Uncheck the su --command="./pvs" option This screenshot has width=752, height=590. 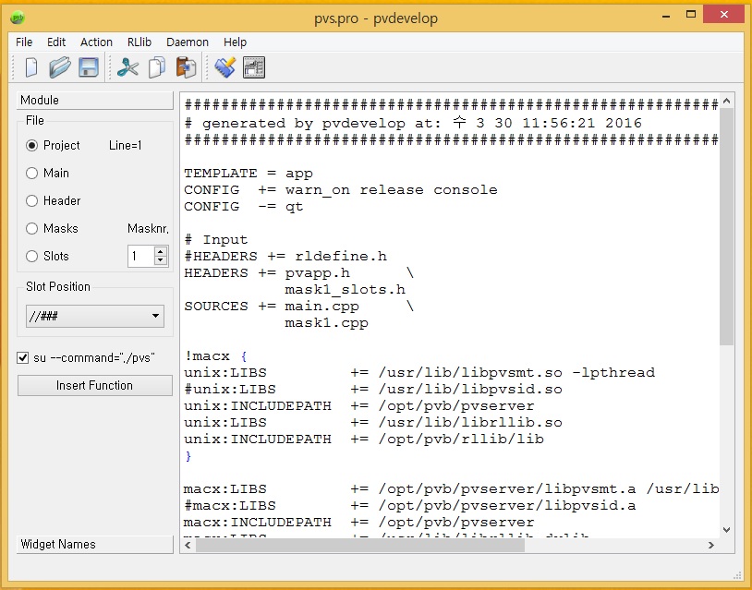(22, 359)
